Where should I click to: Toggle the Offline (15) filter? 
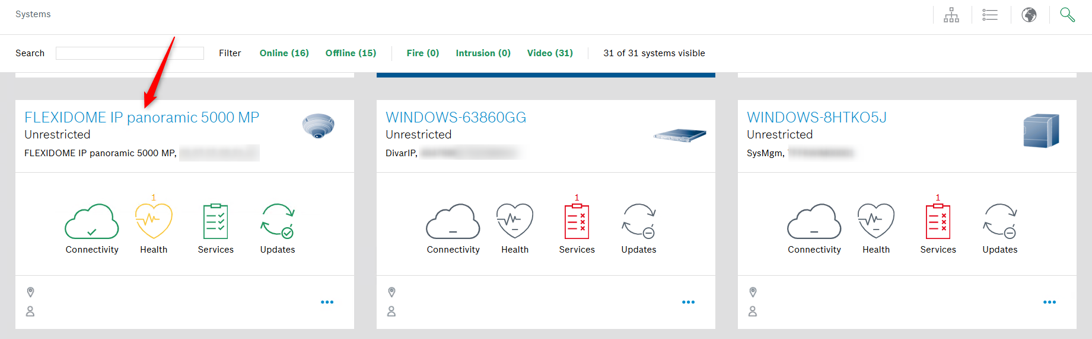click(351, 53)
